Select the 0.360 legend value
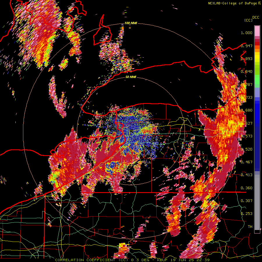The height and width of the screenshot is (262, 262). click(x=247, y=188)
